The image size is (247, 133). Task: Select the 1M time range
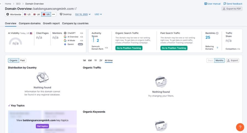point(84,60)
